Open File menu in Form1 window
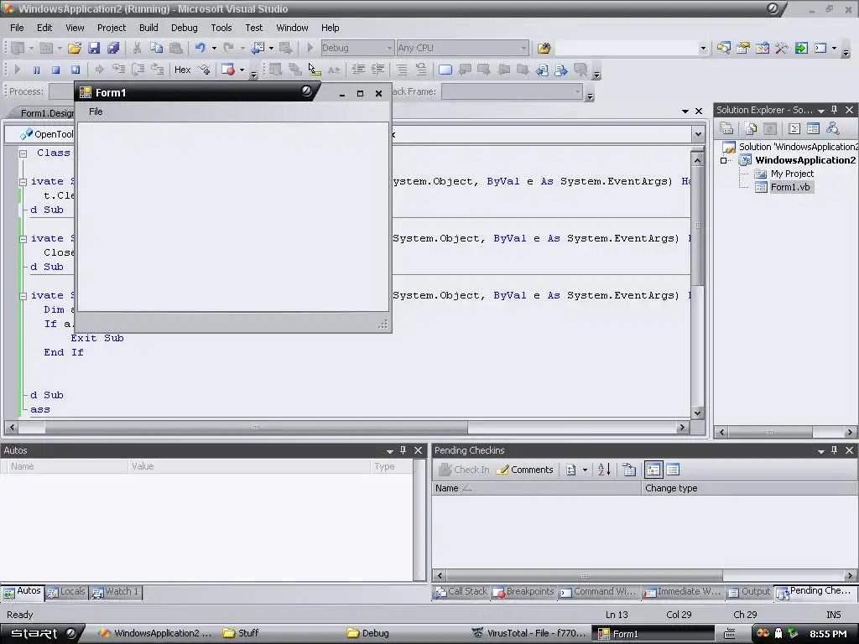 (x=96, y=112)
